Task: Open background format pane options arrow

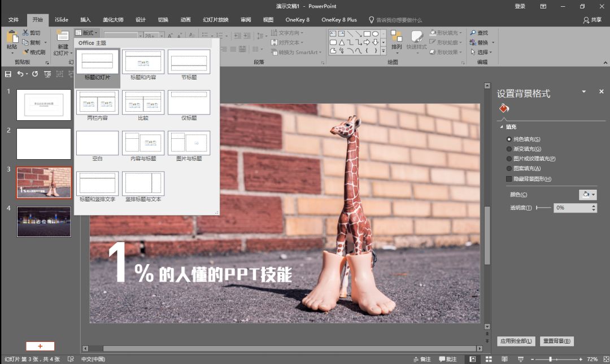Action: (583, 91)
